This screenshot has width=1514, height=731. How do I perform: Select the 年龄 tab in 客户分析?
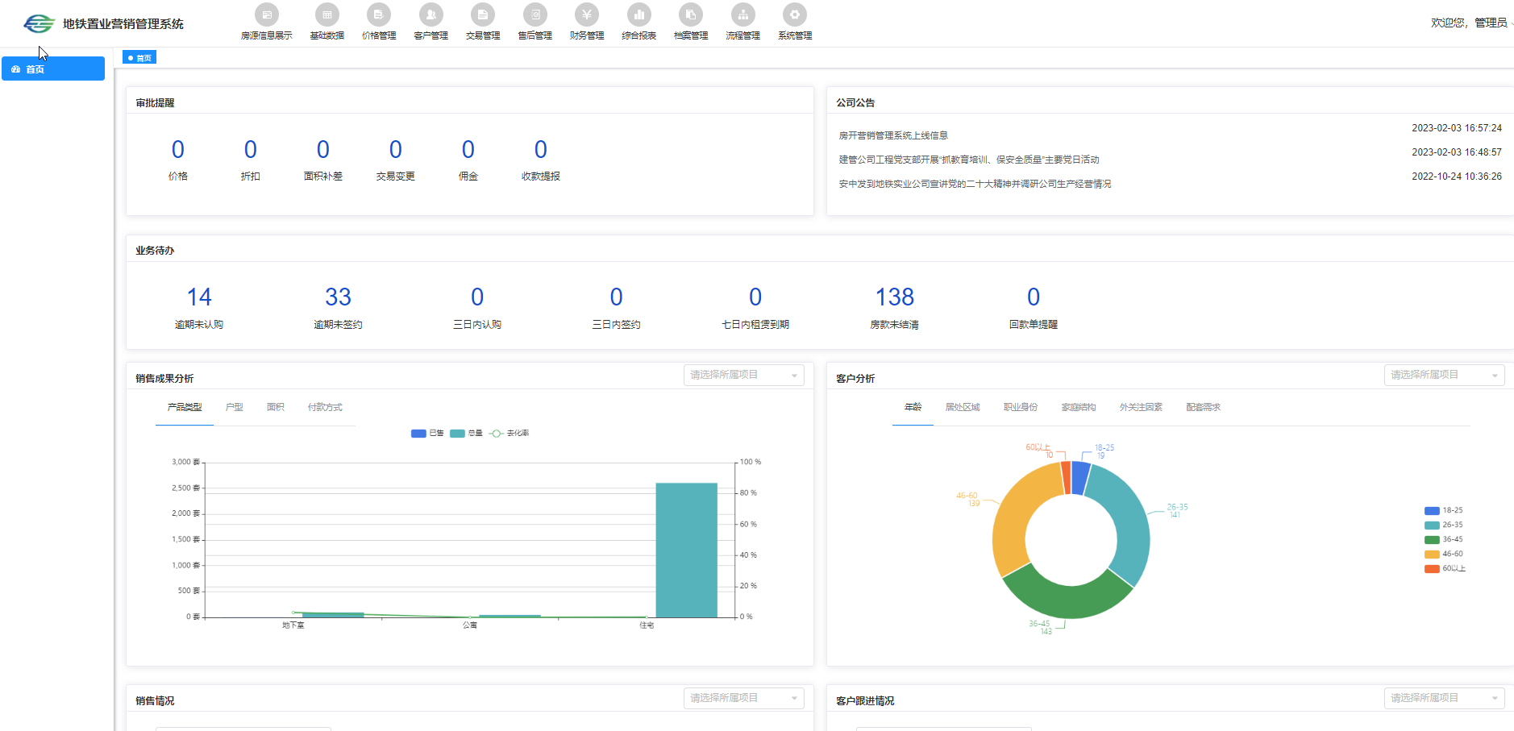pos(913,407)
